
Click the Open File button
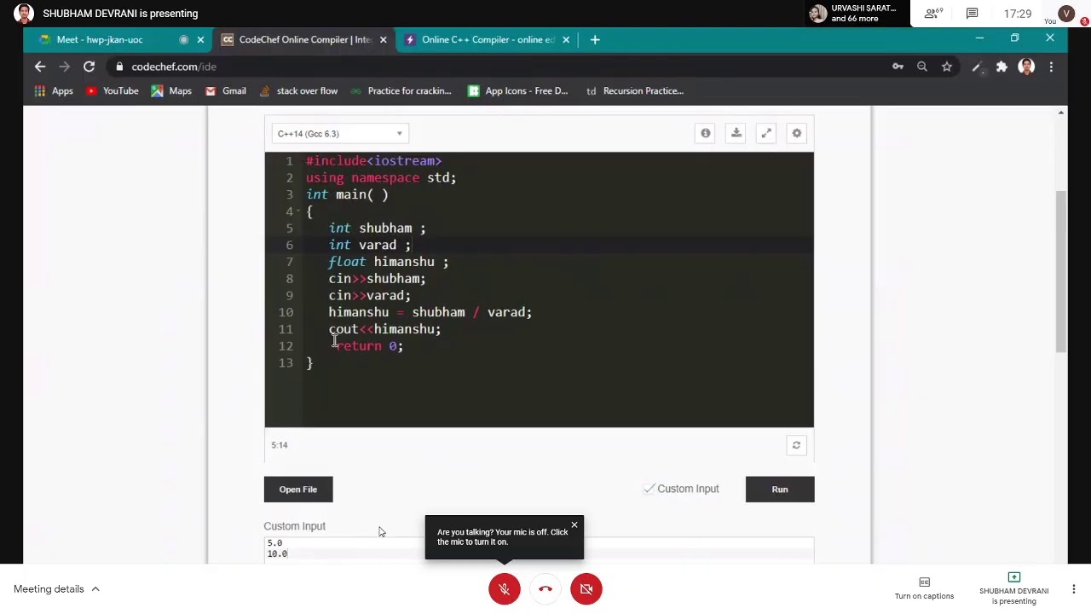pos(298,489)
